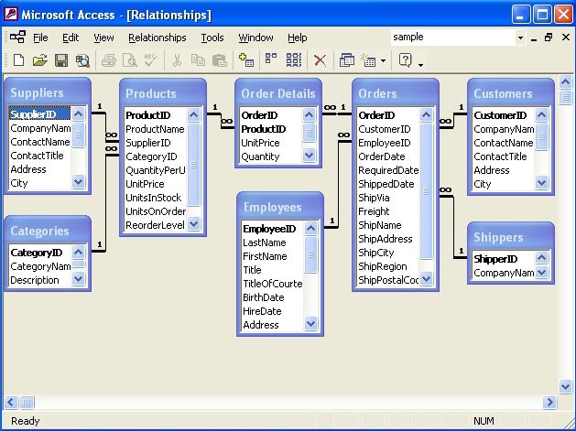Click the right arrow of horizontal scrollbar

click(x=549, y=402)
